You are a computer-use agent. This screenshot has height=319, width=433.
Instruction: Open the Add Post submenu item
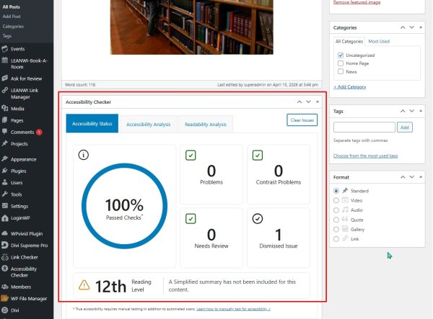click(x=12, y=17)
